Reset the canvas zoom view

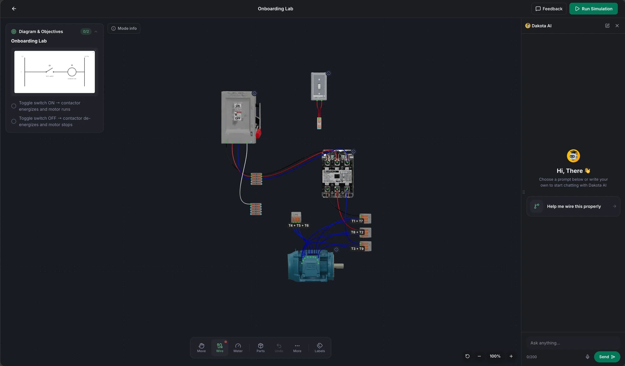[467, 356]
